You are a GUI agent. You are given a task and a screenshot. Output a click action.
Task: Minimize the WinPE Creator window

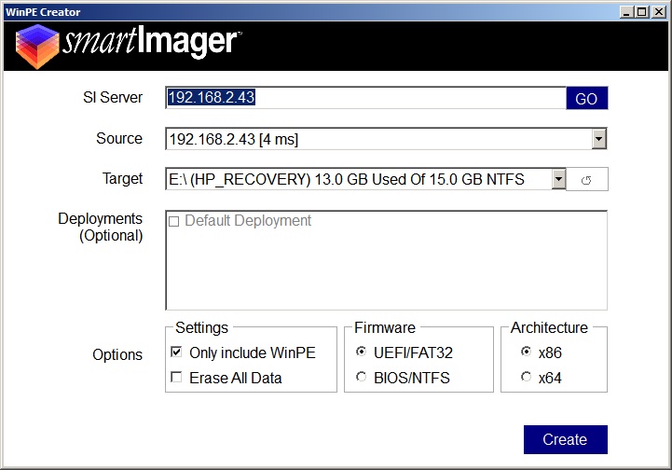(x=626, y=11)
